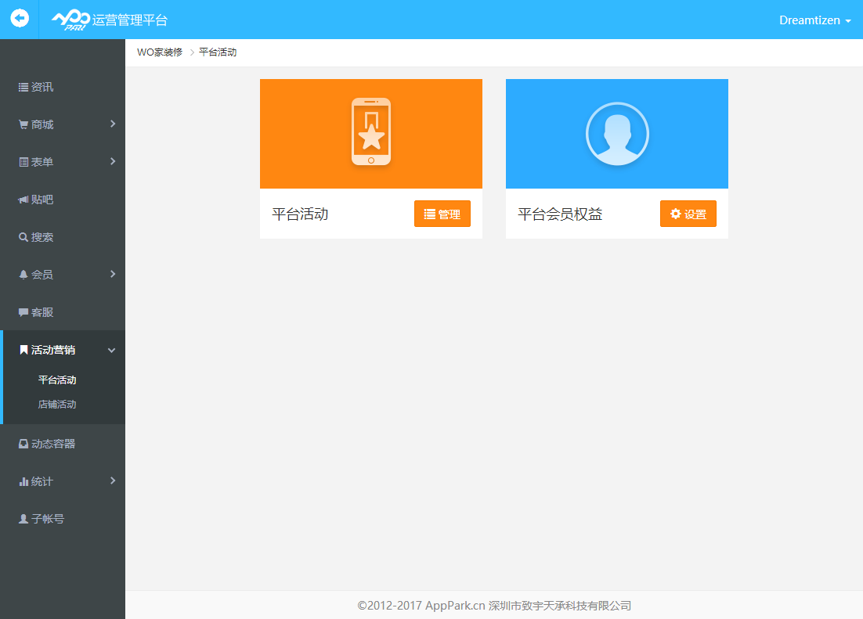Image resolution: width=863 pixels, height=619 pixels.
Task: Click WO家装修 in the breadcrumb
Action: click(159, 52)
